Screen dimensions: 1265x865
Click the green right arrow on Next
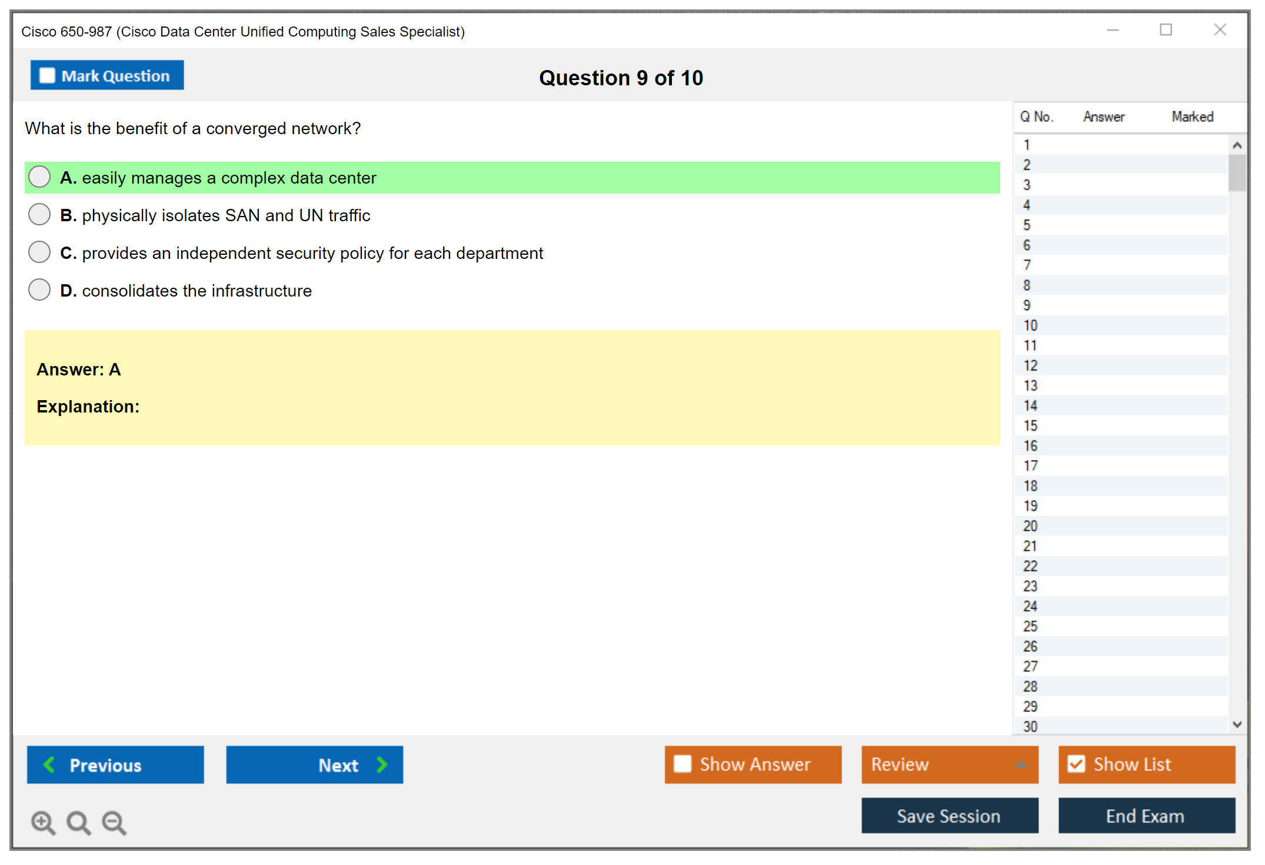click(x=382, y=764)
